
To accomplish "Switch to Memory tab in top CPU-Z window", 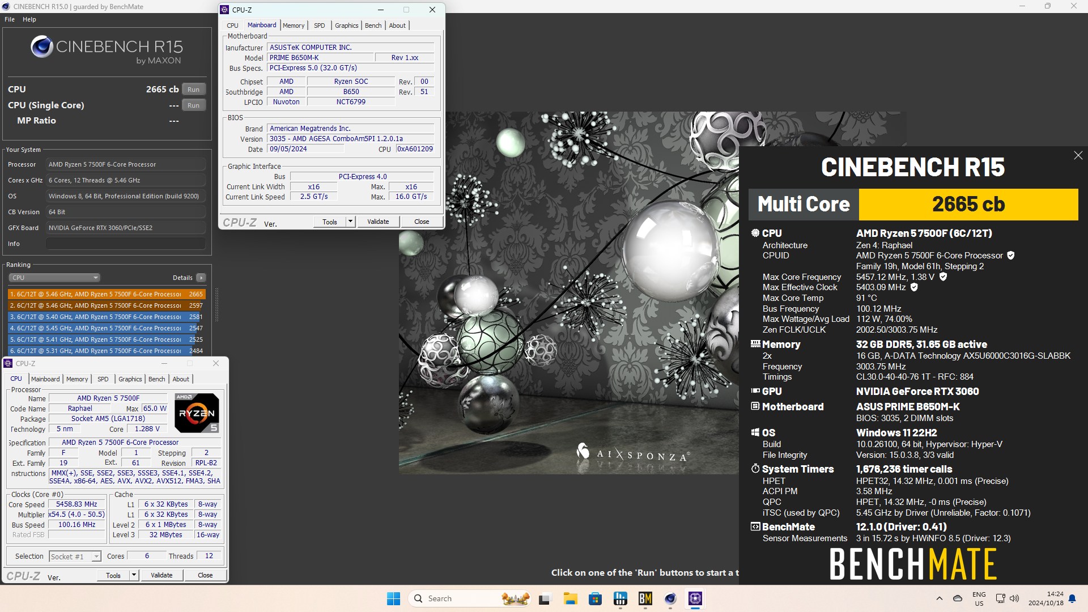I will click(x=294, y=25).
